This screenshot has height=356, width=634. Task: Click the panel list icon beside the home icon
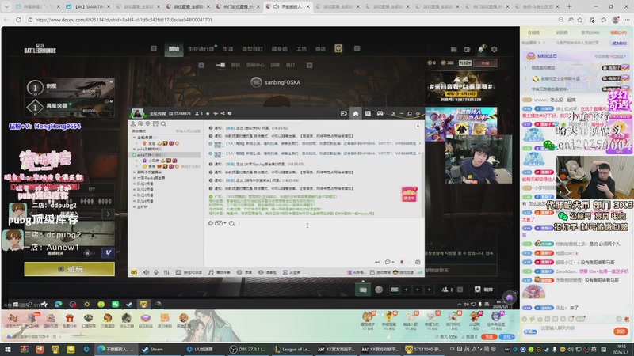click(x=368, y=113)
